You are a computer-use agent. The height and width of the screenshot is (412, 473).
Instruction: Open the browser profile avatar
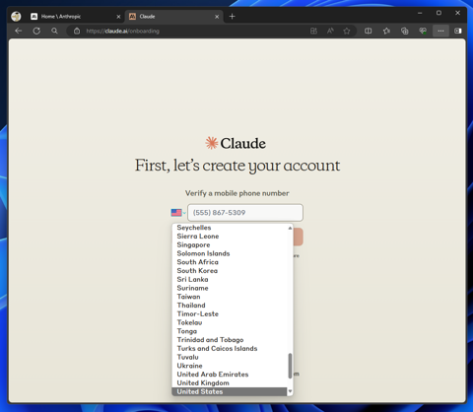16,16
